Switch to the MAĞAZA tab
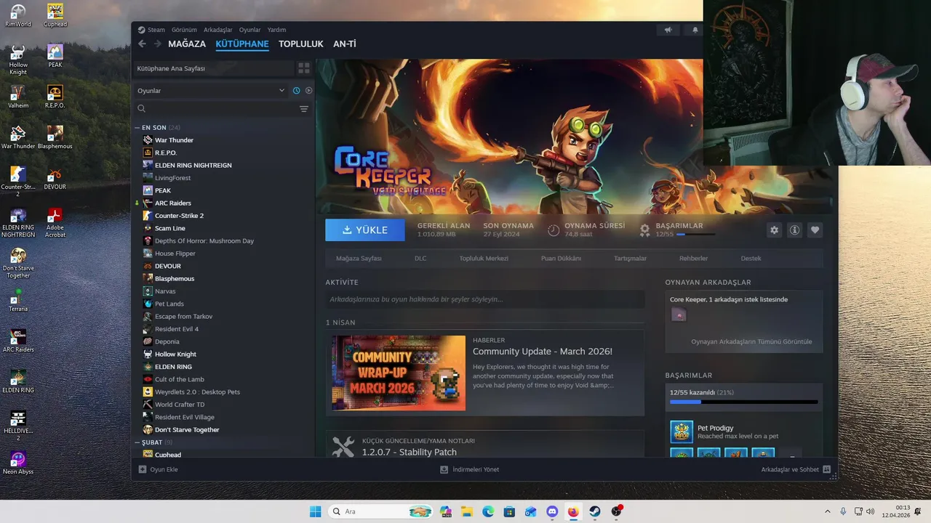Viewport: 931px width, 523px height. (x=187, y=44)
